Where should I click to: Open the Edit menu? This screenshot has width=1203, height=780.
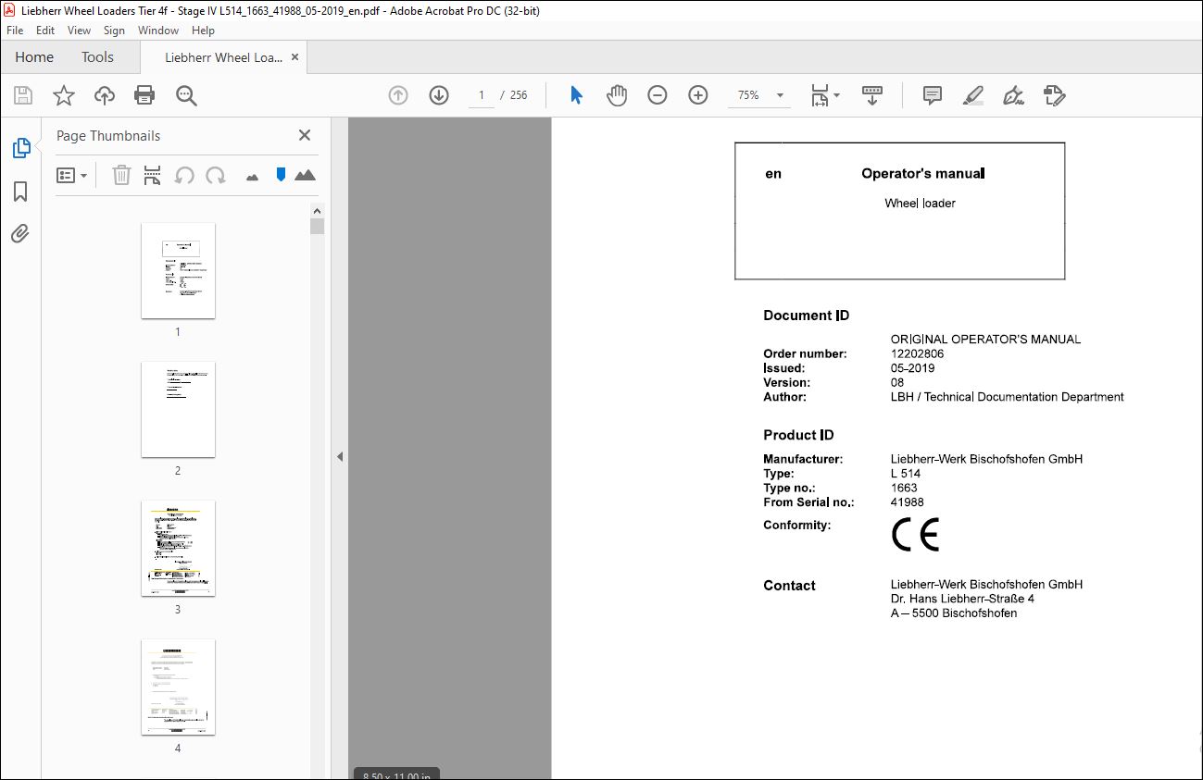[45, 31]
